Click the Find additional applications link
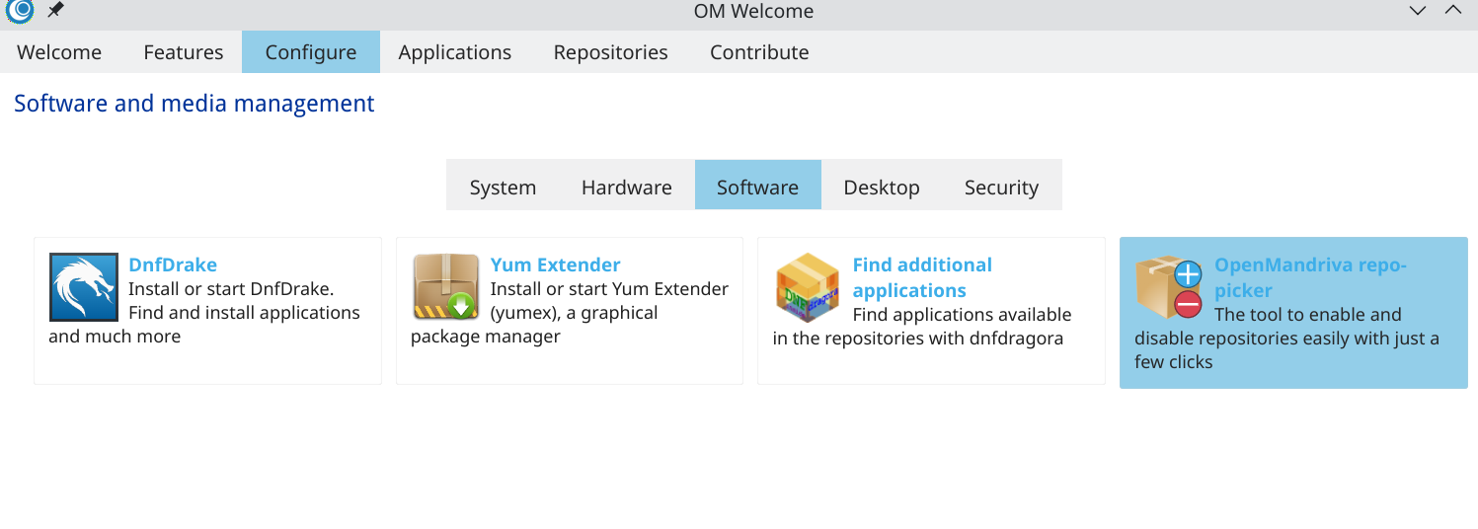 [922, 277]
